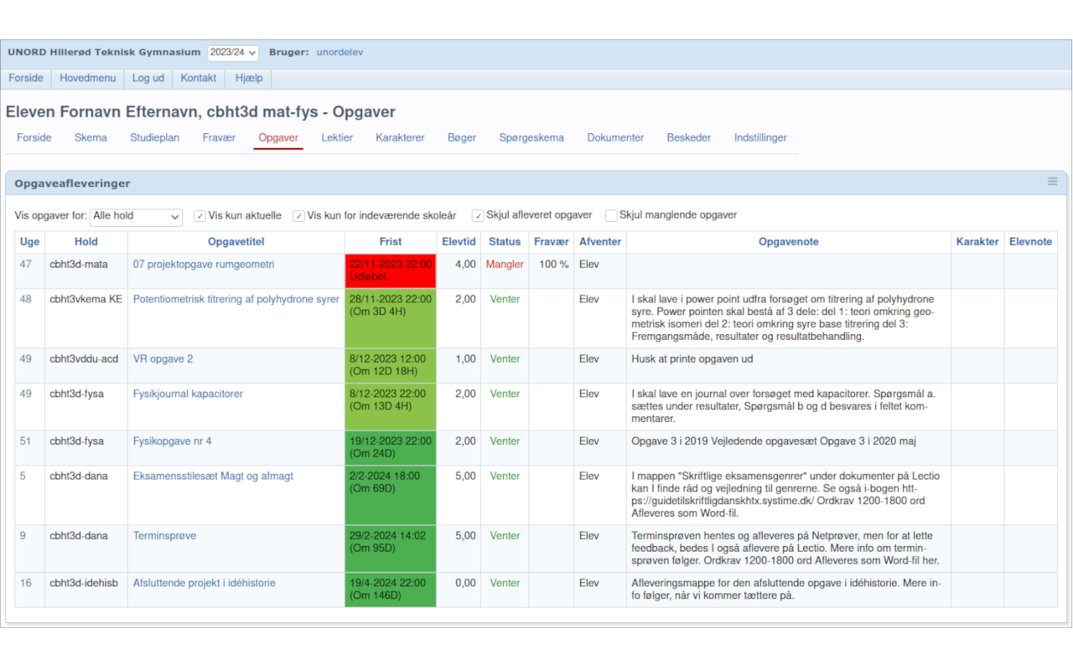Open the Dokumenter tab
The width and height of the screenshot is (1073, 670).
(615, 137)
